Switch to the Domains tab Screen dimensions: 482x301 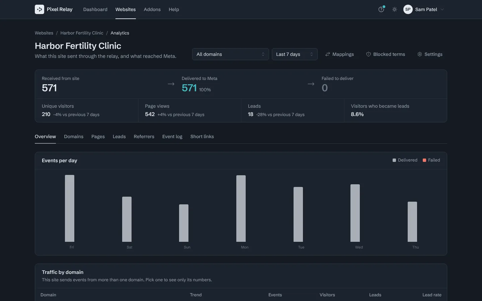pyautogui.click(x=74, y=136)
